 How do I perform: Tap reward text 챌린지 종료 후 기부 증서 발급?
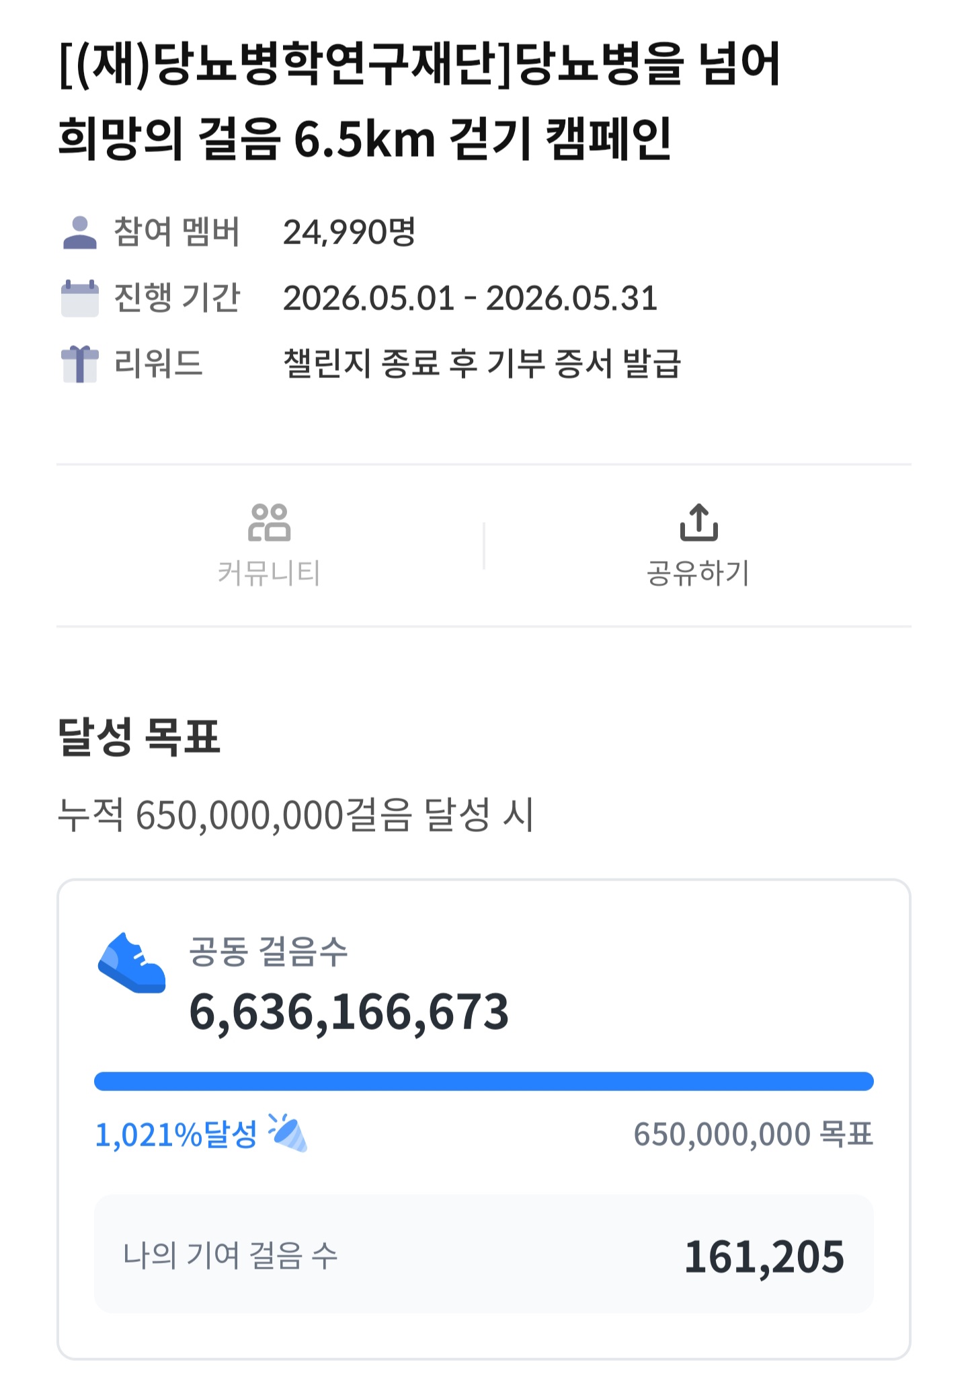point(482,364)
